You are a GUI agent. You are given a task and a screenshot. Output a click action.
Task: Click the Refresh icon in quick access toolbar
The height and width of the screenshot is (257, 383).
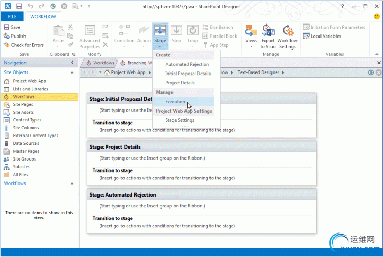coord(53,6)
